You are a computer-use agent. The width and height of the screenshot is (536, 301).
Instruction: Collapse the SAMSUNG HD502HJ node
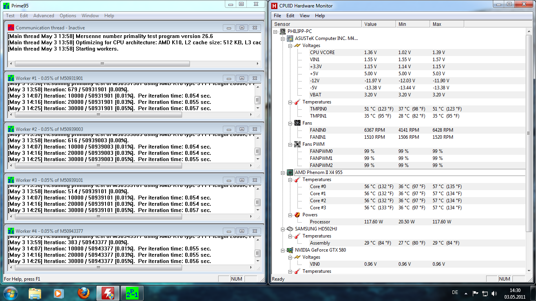tap(283, 229)
